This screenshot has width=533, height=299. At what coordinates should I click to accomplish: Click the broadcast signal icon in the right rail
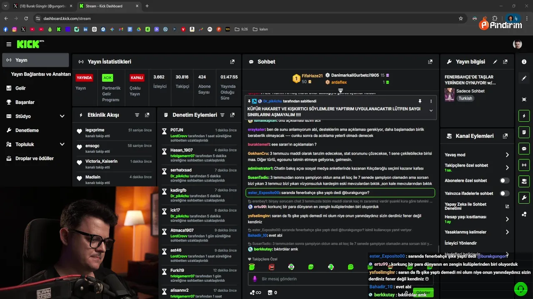[x=524, y=165]
